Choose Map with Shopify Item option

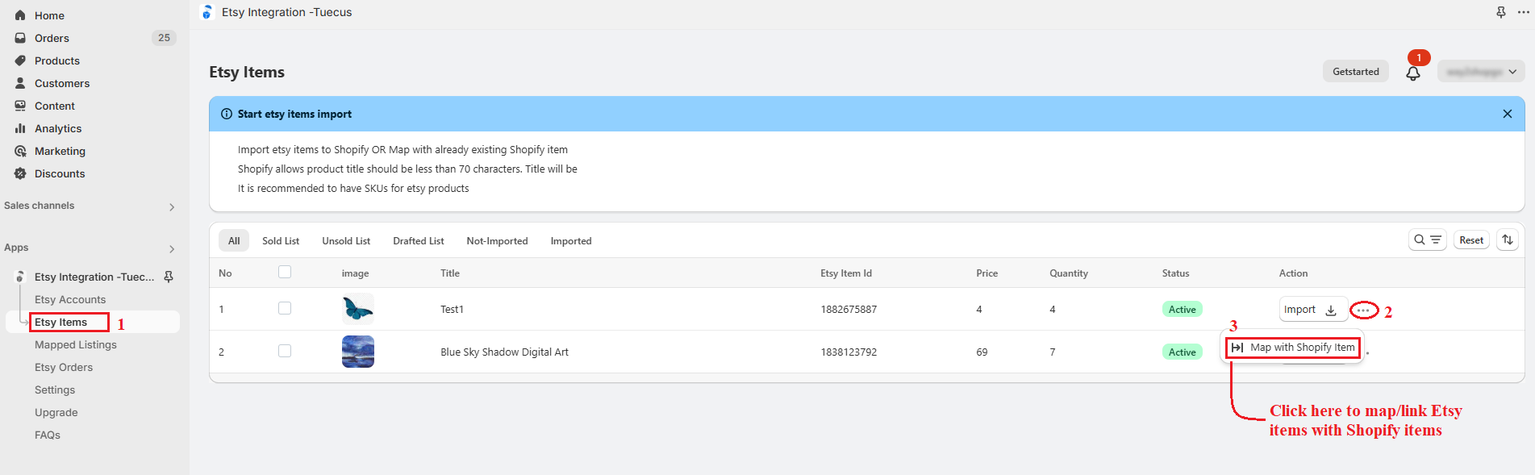(x=1293, y=348)
